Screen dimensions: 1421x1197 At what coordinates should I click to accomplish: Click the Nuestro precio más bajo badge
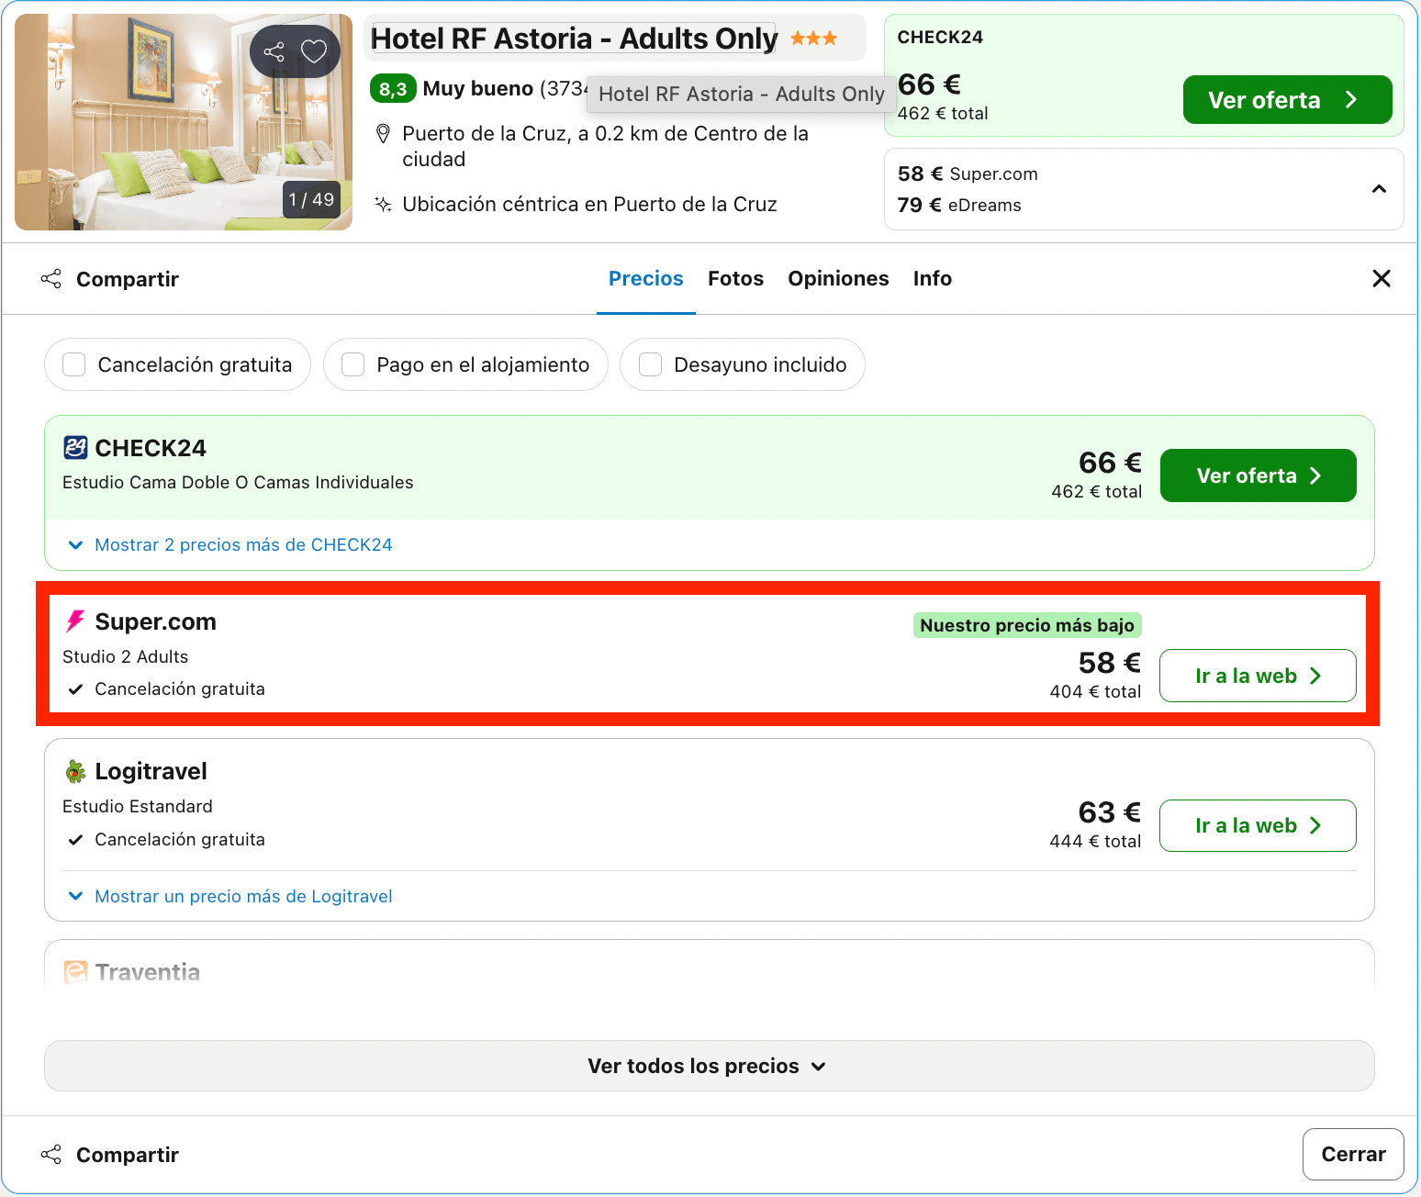[x=1027, y=625]
